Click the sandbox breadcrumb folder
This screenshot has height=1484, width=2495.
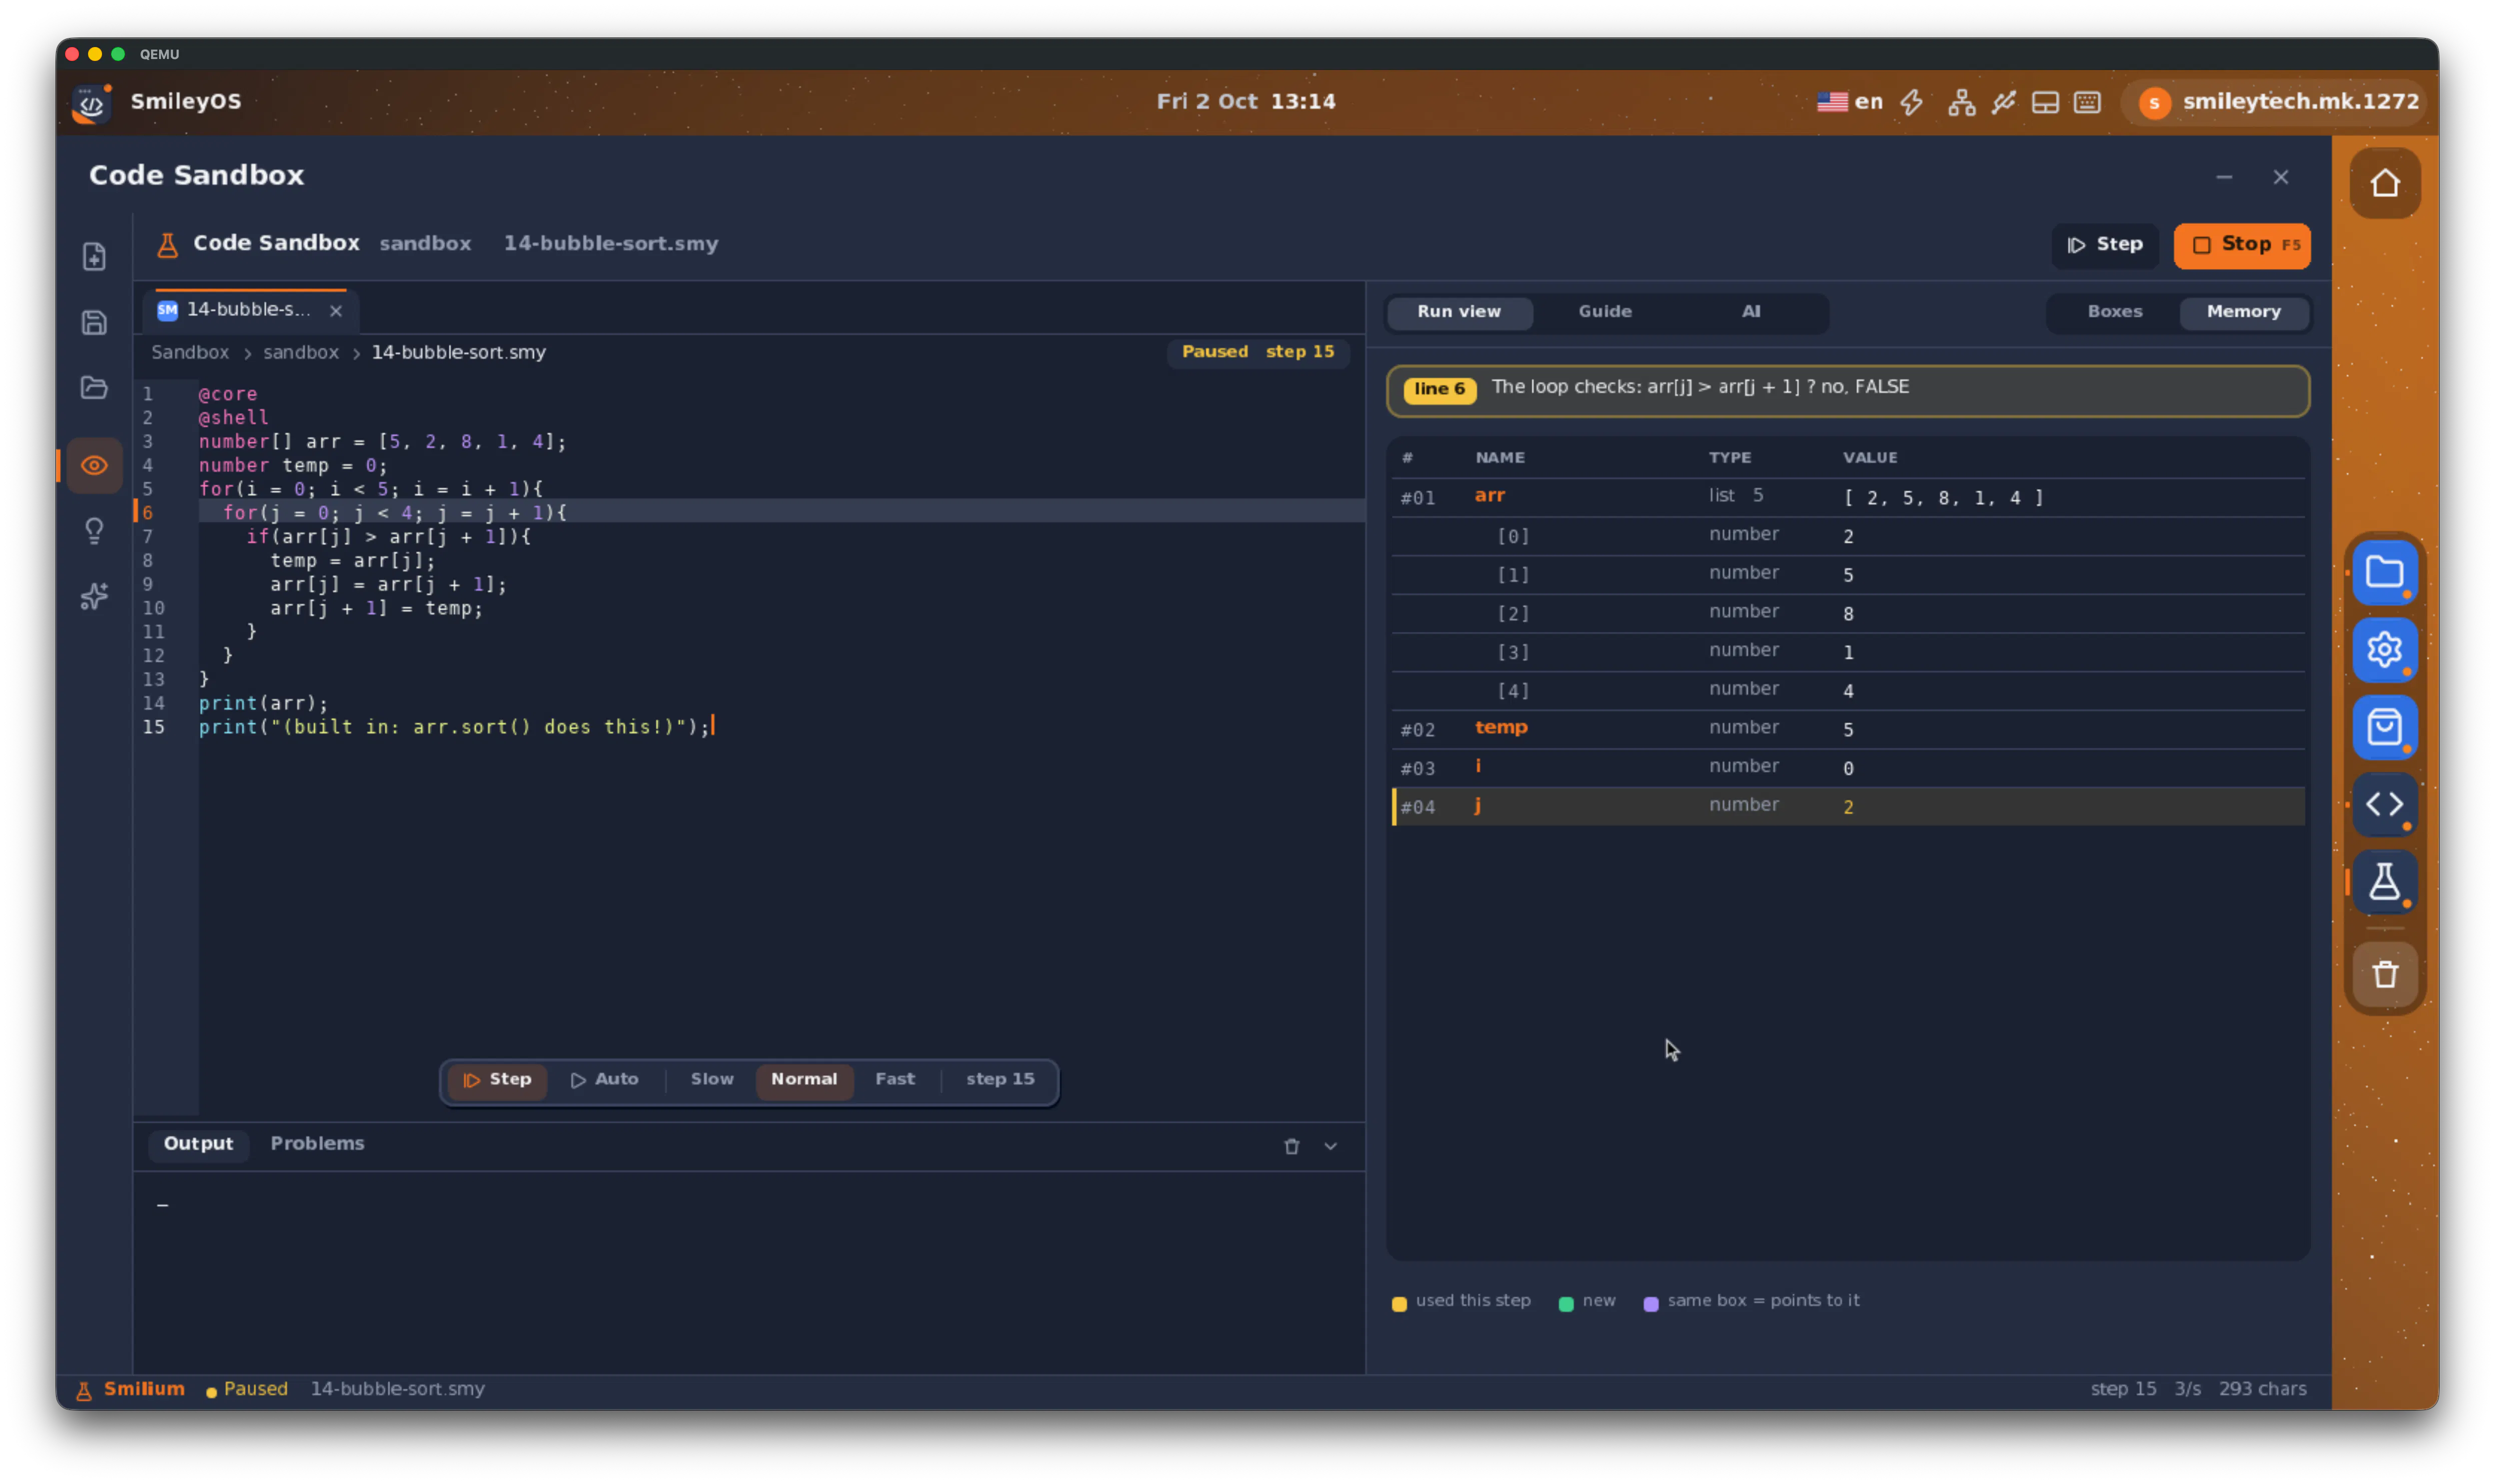[300, 352]
